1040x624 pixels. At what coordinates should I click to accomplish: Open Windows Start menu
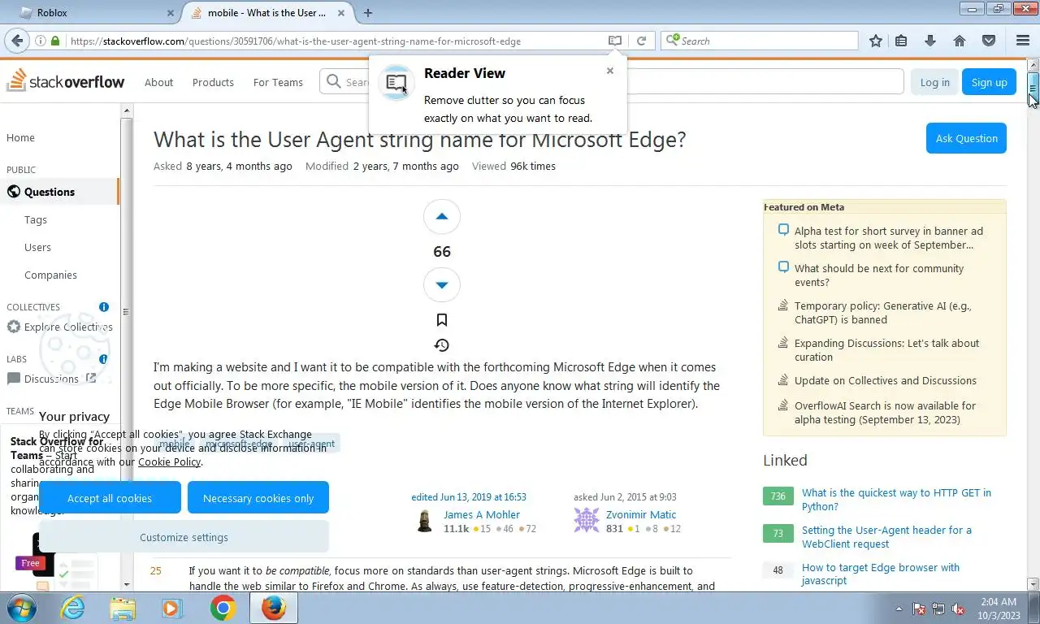click(22, 608)
